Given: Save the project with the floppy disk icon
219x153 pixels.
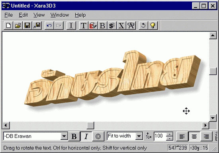Looking at the screenshot, I should pos(27,25).
